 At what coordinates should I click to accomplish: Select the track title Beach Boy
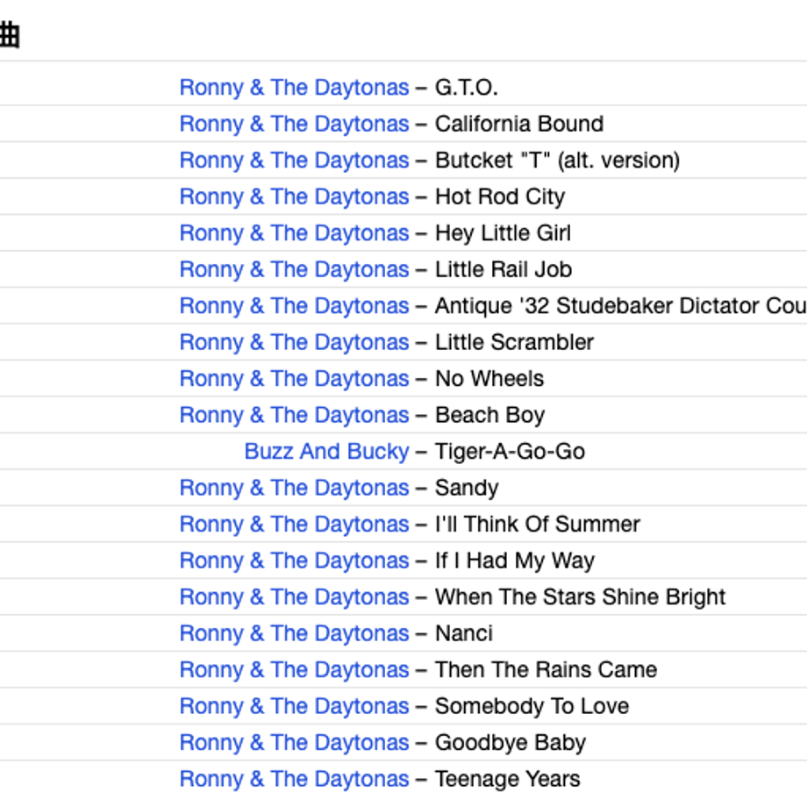(489, 415)
